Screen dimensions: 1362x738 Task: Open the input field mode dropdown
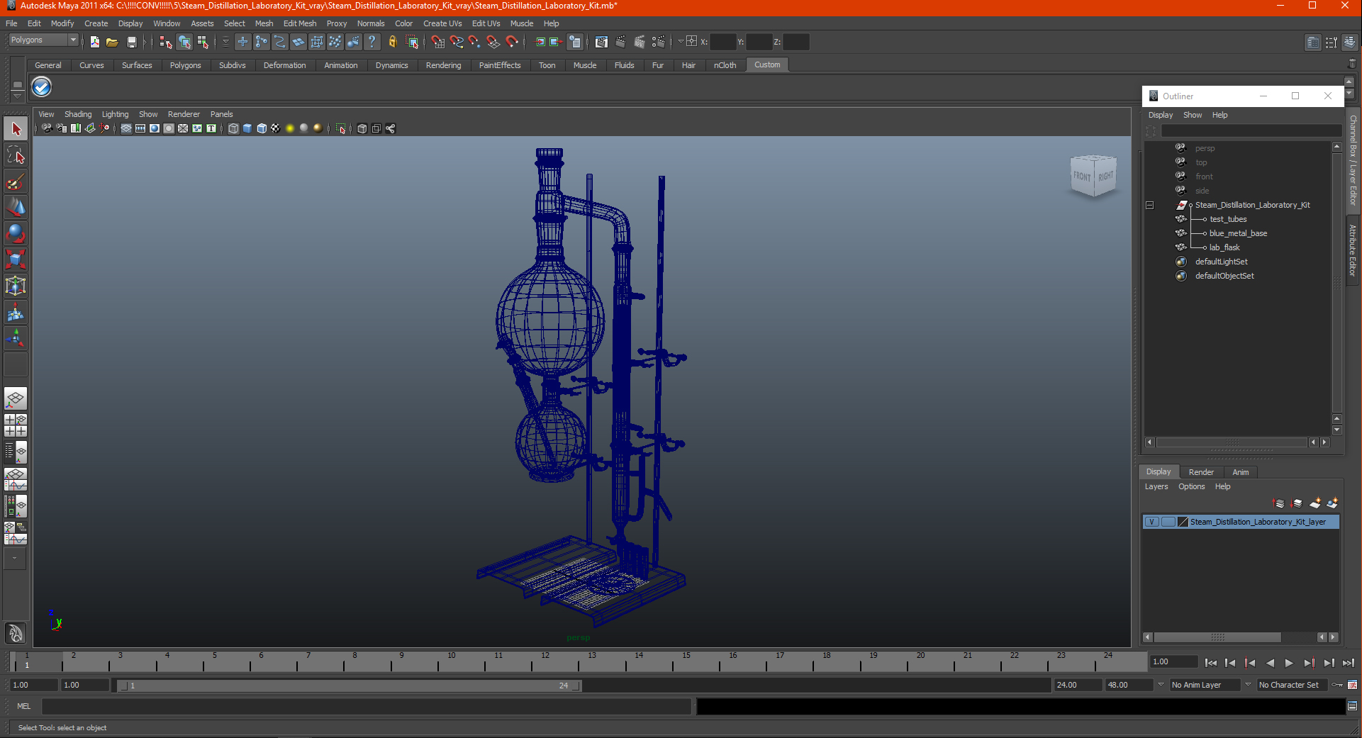pos(681,42)
